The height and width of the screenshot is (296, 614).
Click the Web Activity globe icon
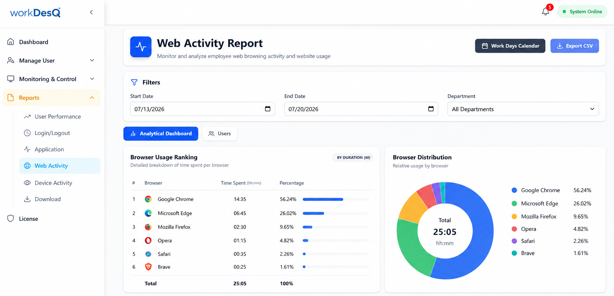click(x=27, y=166)
